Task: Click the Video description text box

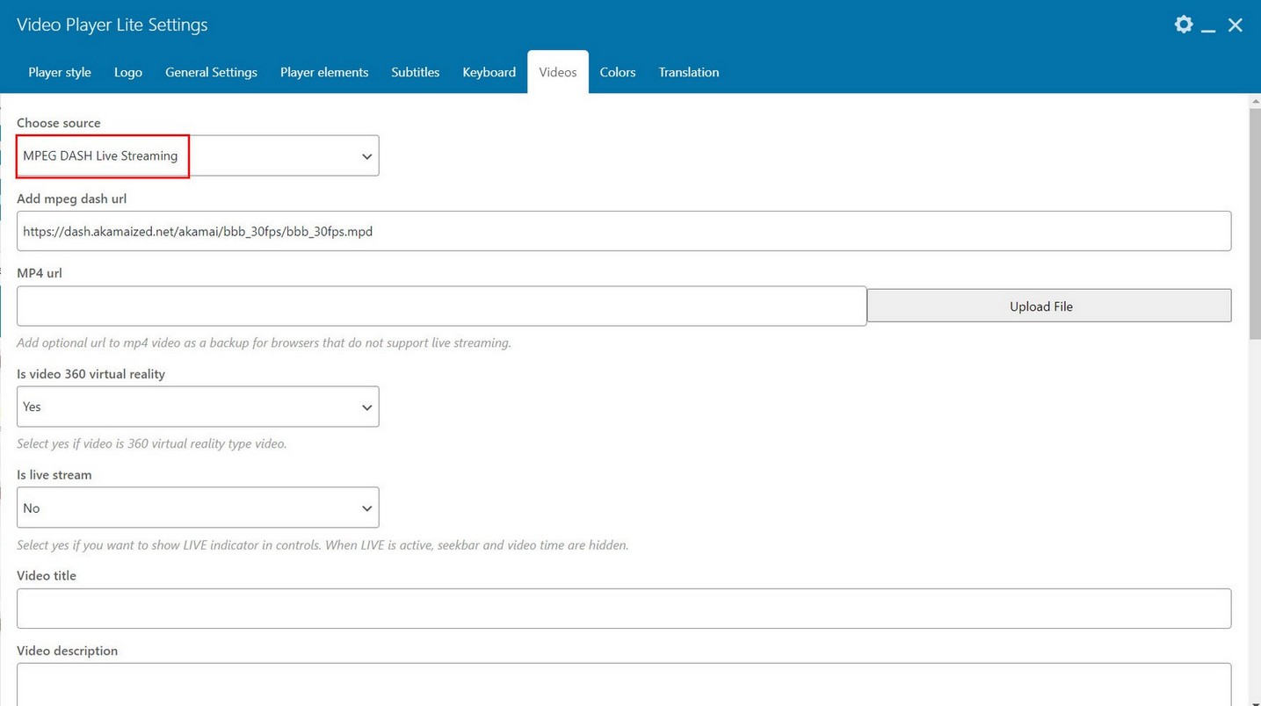Action: pyautogui.click(x=624, y=683)
